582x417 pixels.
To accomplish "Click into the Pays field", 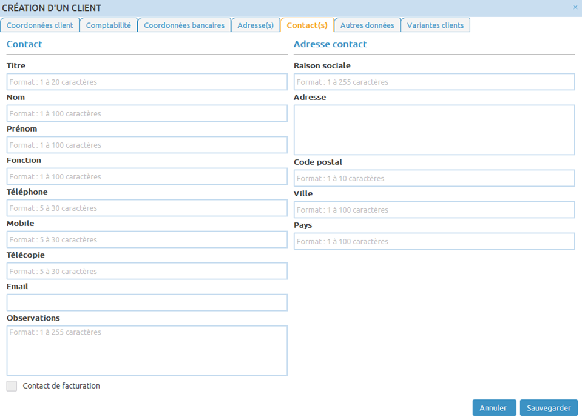I will click(x=434, y=241).
